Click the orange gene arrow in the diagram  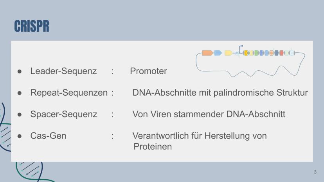207,53
